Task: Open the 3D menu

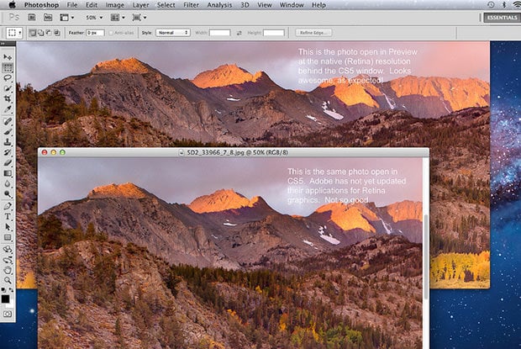Action: click(x=245, y=5)
